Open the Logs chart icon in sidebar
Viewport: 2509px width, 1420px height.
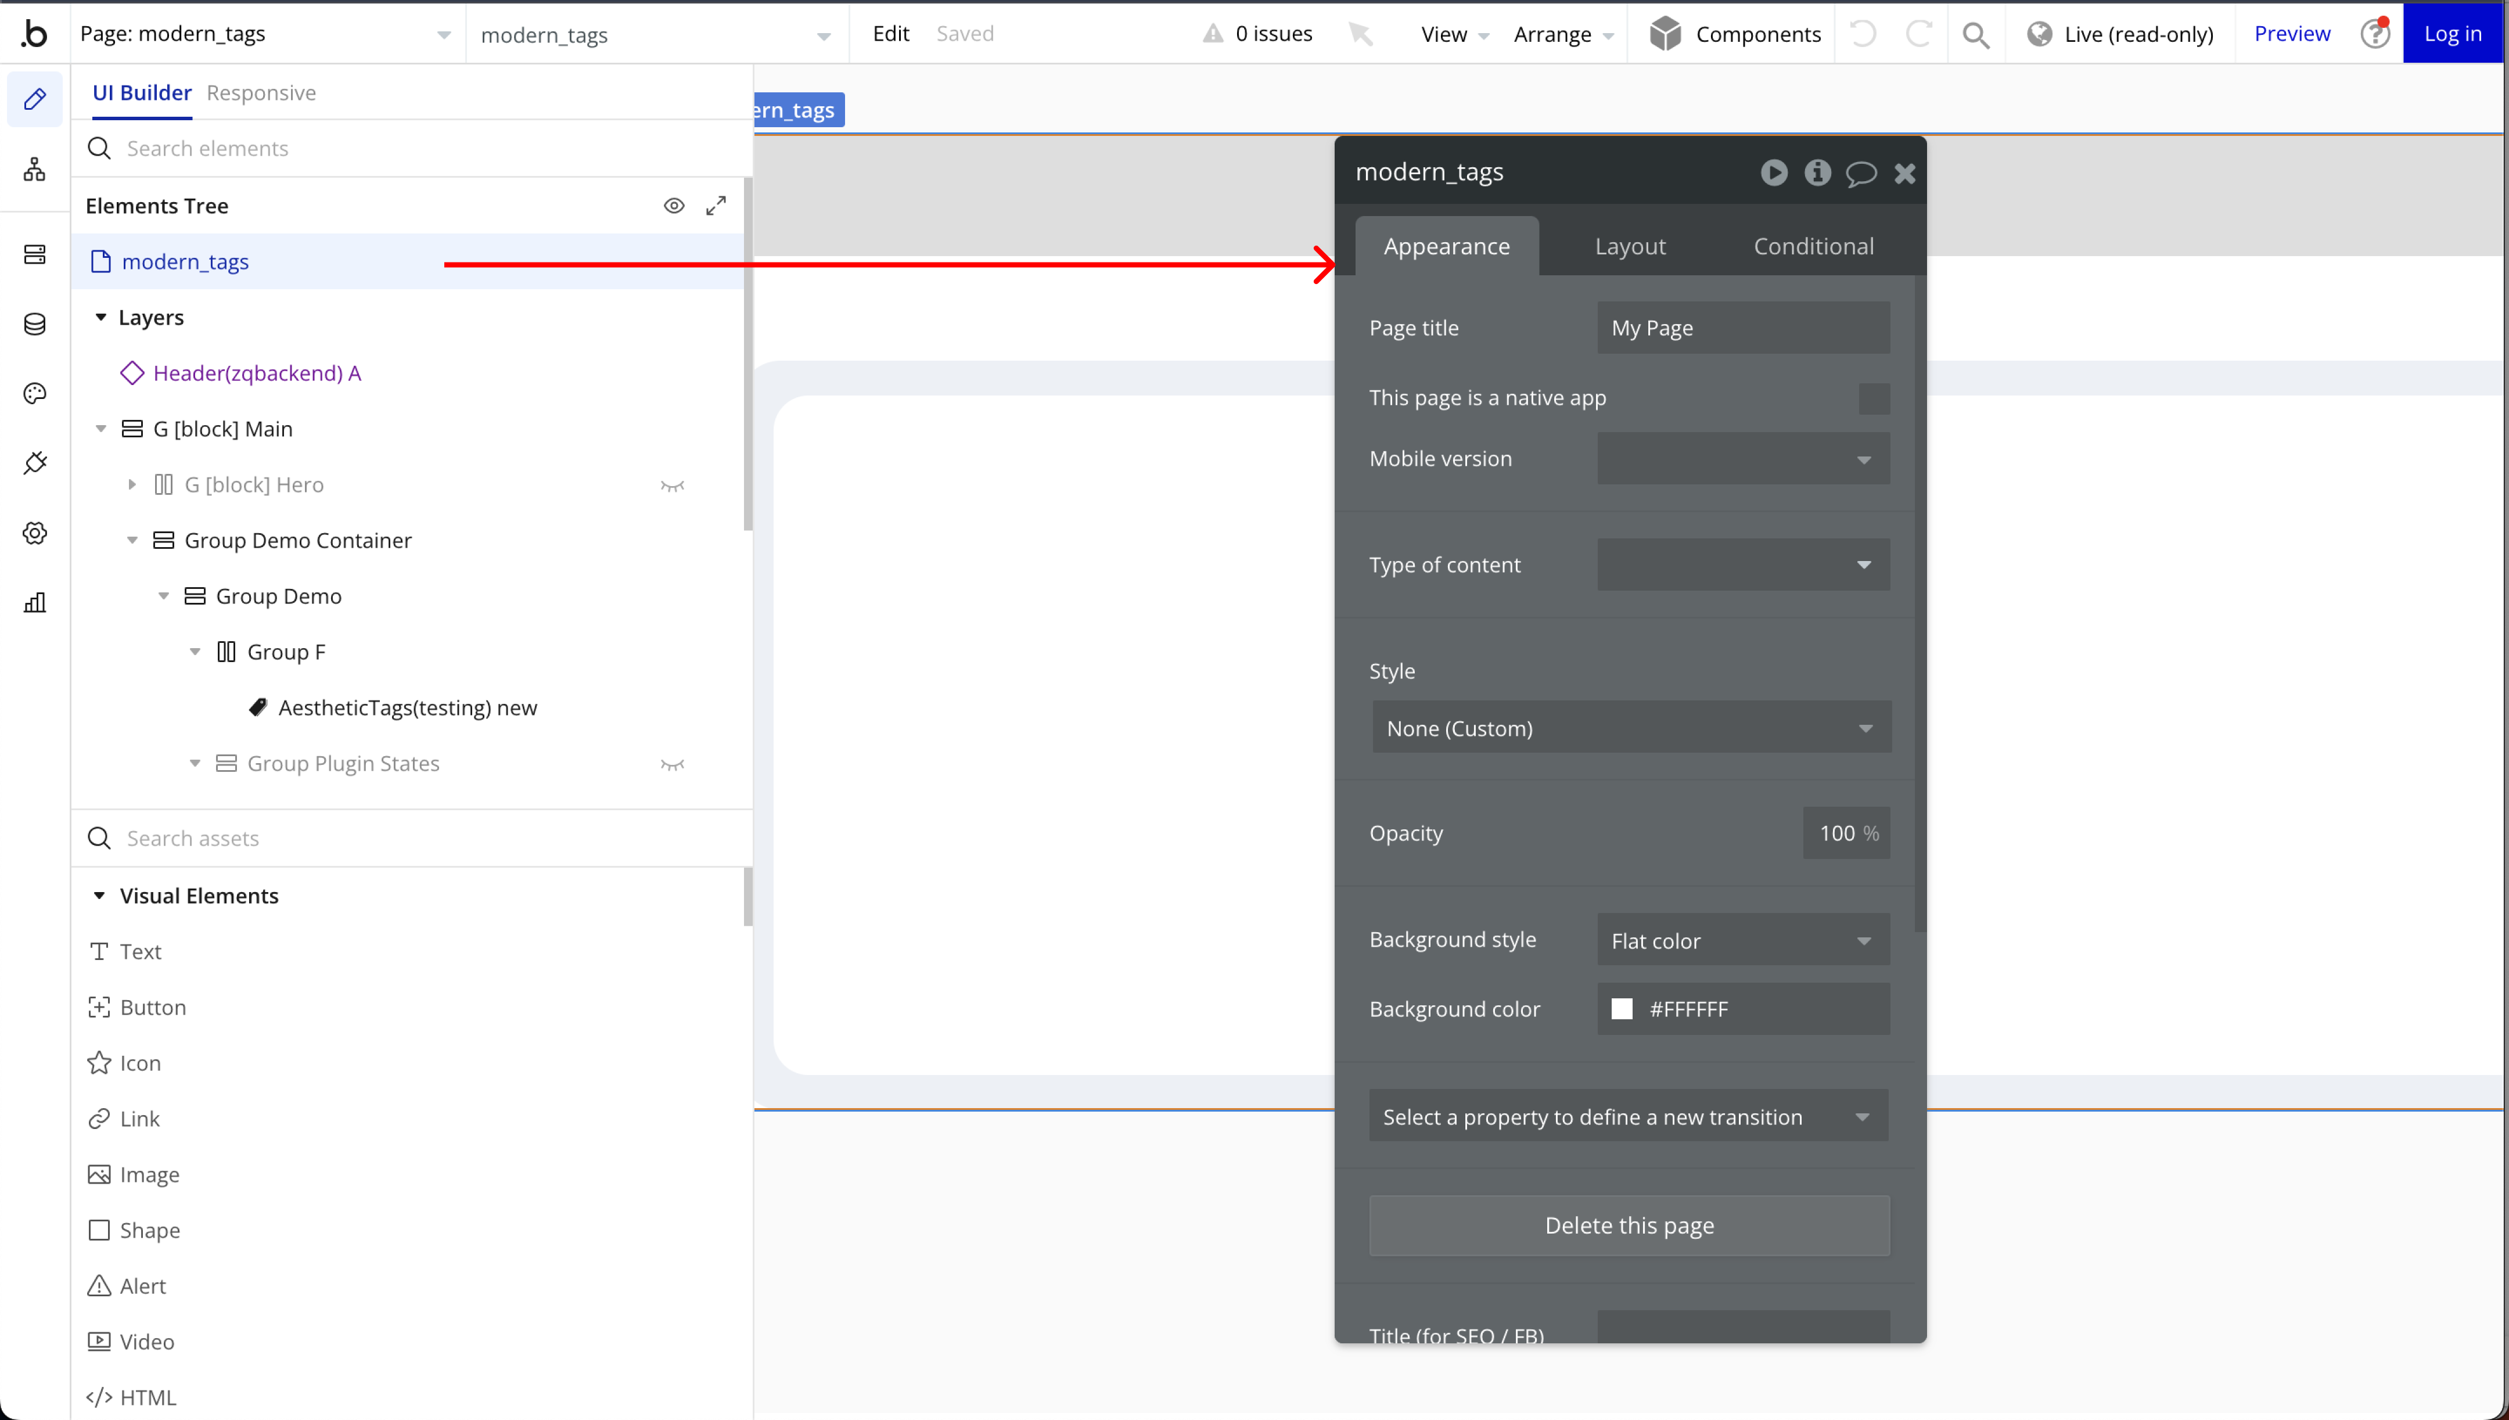pos(35,603)
